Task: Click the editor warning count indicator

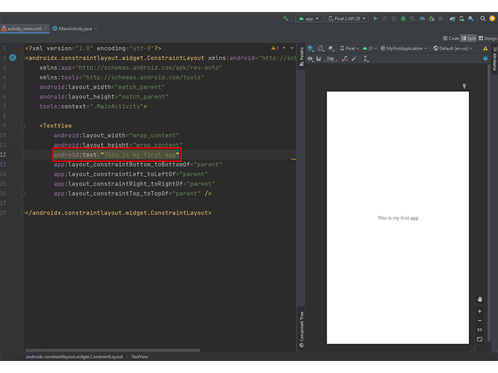Action: tap(275, 48)
